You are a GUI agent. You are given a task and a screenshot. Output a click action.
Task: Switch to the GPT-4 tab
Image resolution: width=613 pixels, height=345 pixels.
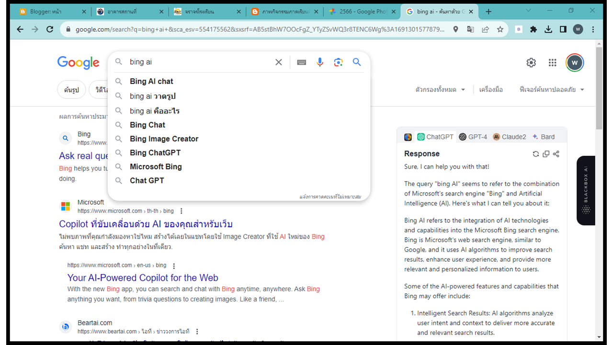point(473,137)
